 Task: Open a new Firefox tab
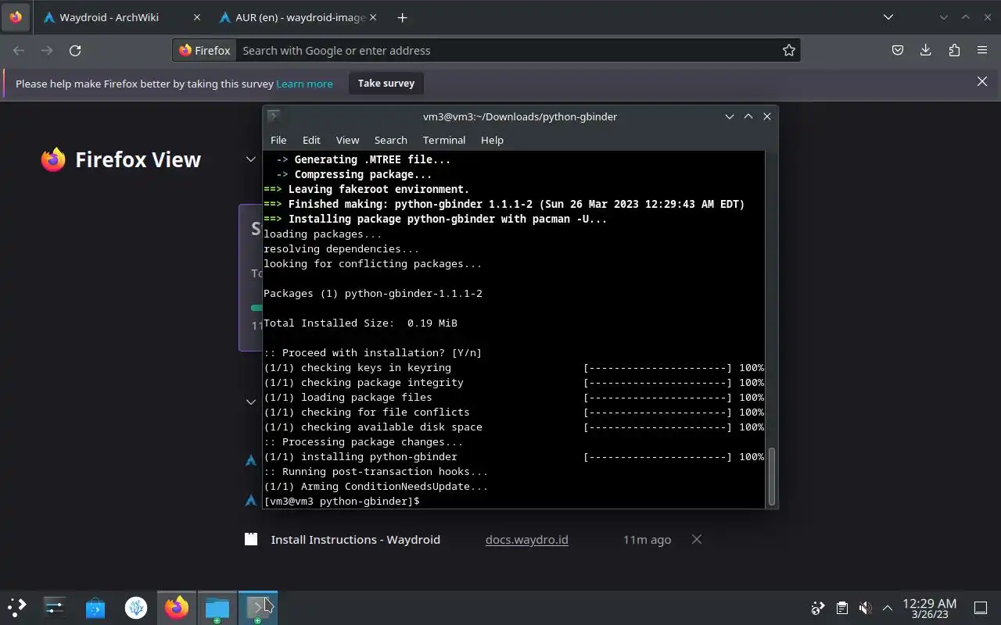pos(402,17)
